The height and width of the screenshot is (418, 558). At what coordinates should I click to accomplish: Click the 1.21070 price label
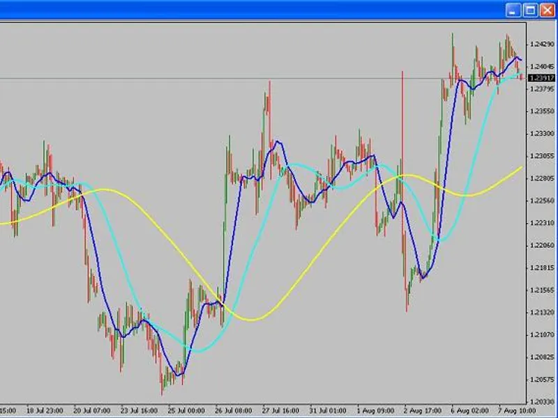coord(543,334)
